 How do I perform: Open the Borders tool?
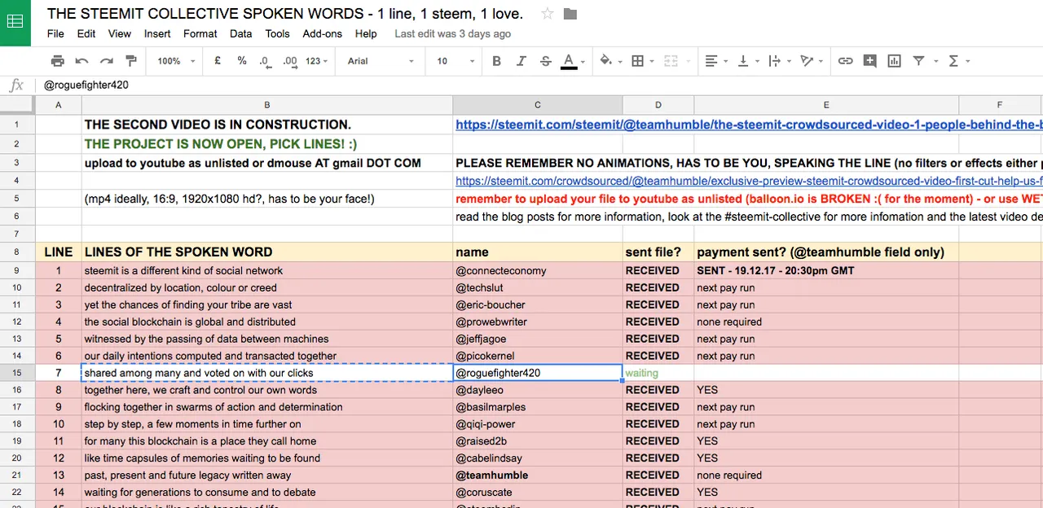638,61
